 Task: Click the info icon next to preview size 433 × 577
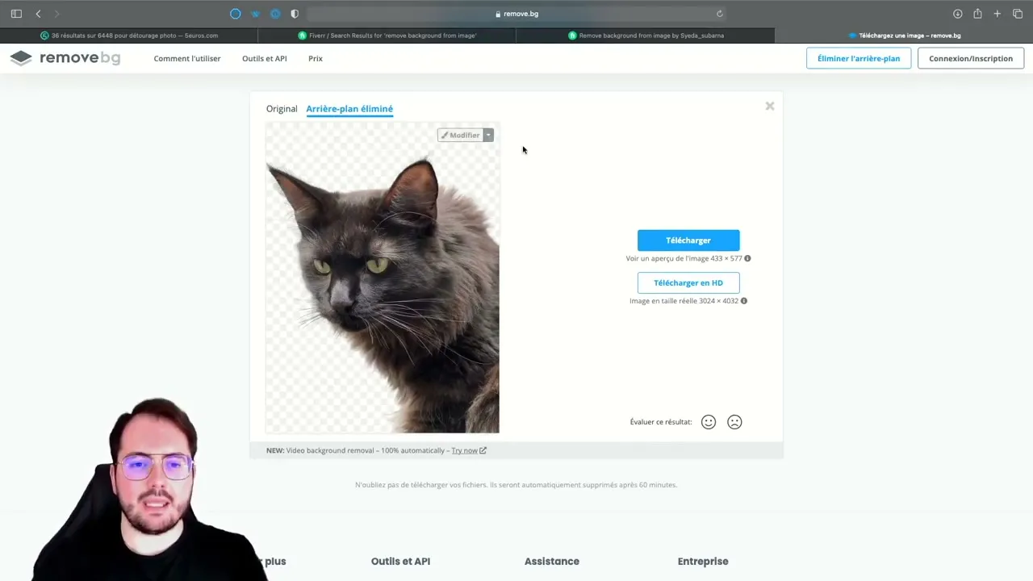click(747, 258)
